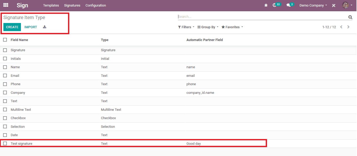
Task: Open the Phone record
Action: click(x=15, y=84)
